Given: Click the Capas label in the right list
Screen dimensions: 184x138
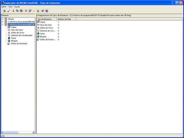Looking at the screenshot, I should tap(42, 22).
